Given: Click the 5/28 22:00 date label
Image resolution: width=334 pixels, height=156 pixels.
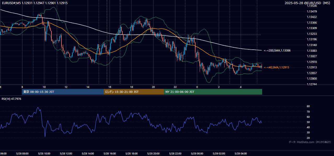Looking at the screenshot, I should [175, 154].
